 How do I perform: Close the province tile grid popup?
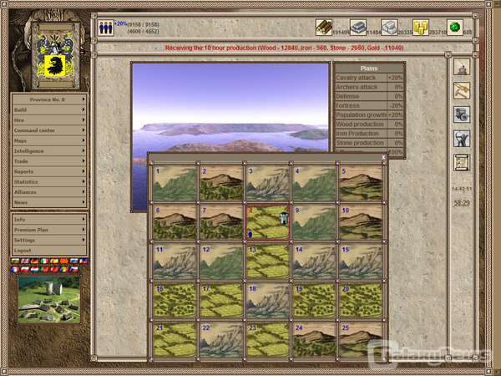383,157
